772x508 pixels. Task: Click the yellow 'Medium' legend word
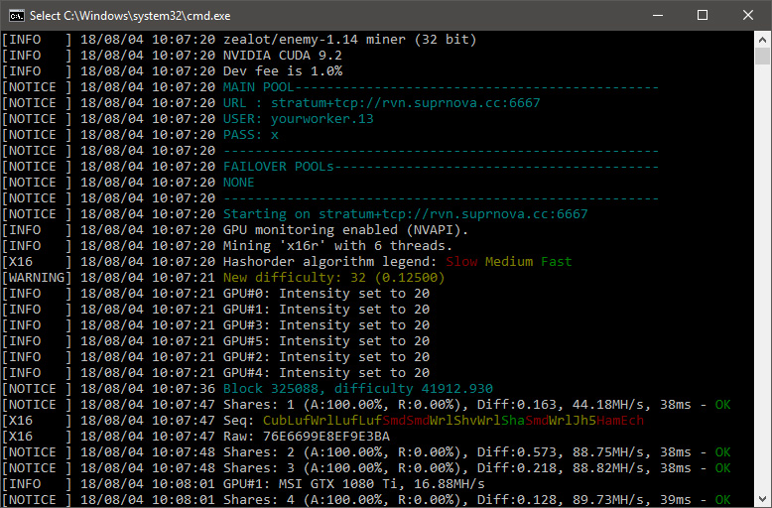pyautogui.click(x=509, y=261)
